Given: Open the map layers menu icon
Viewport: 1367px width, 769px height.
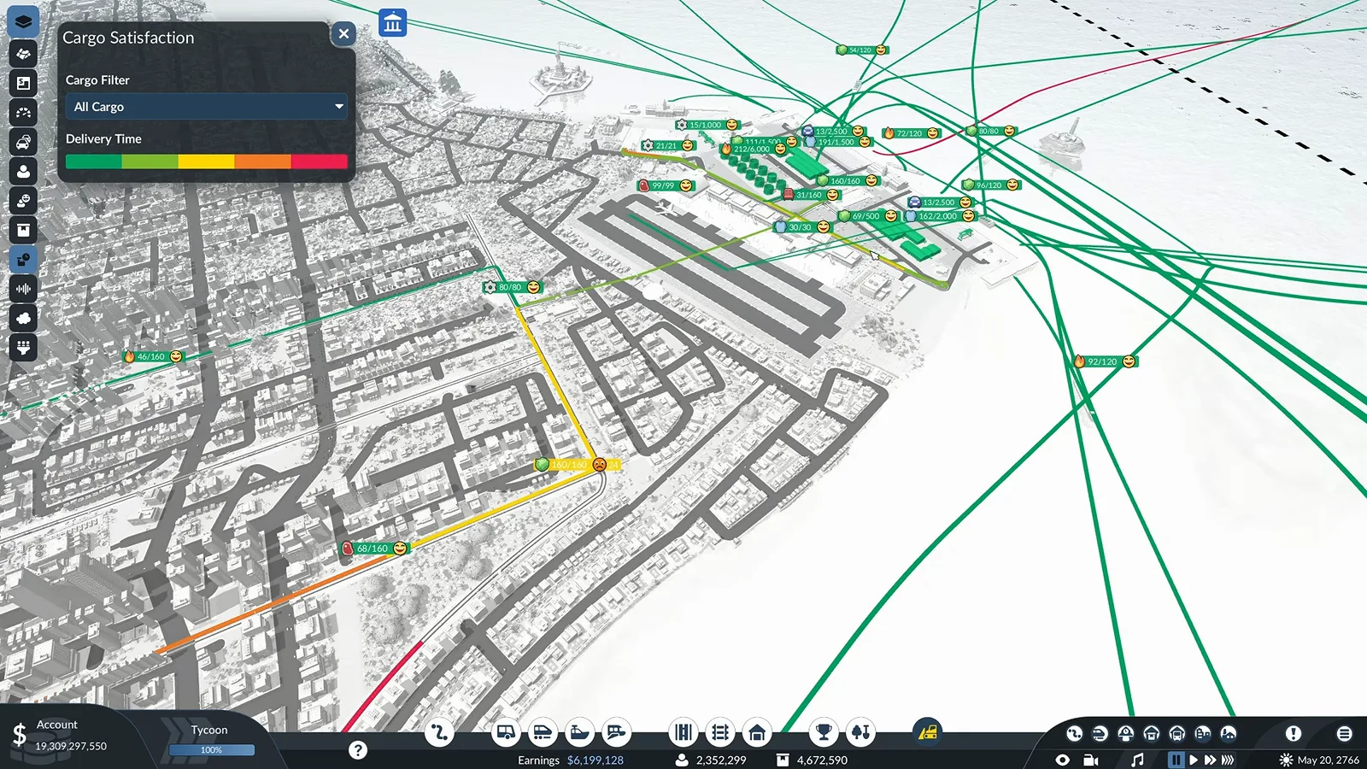Looking at the screenshot, I should (x=23, y=21).
